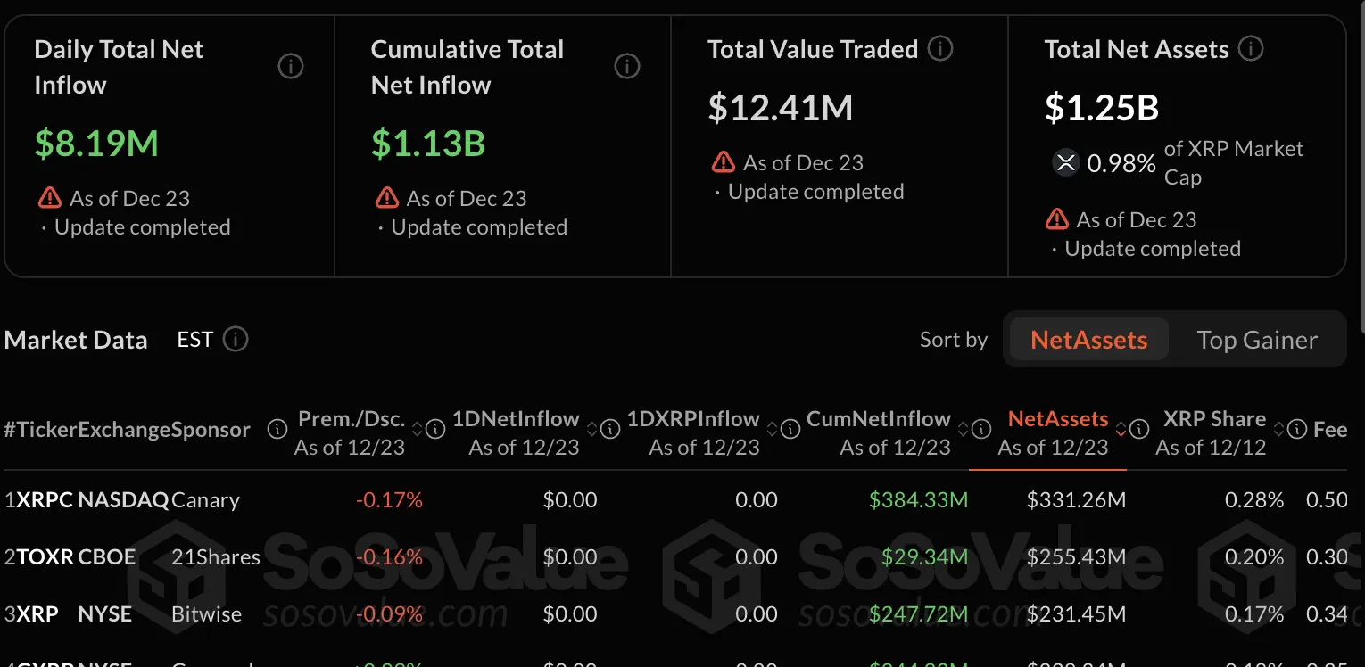Click the Total Value Traded info icon

coord(939,49)
